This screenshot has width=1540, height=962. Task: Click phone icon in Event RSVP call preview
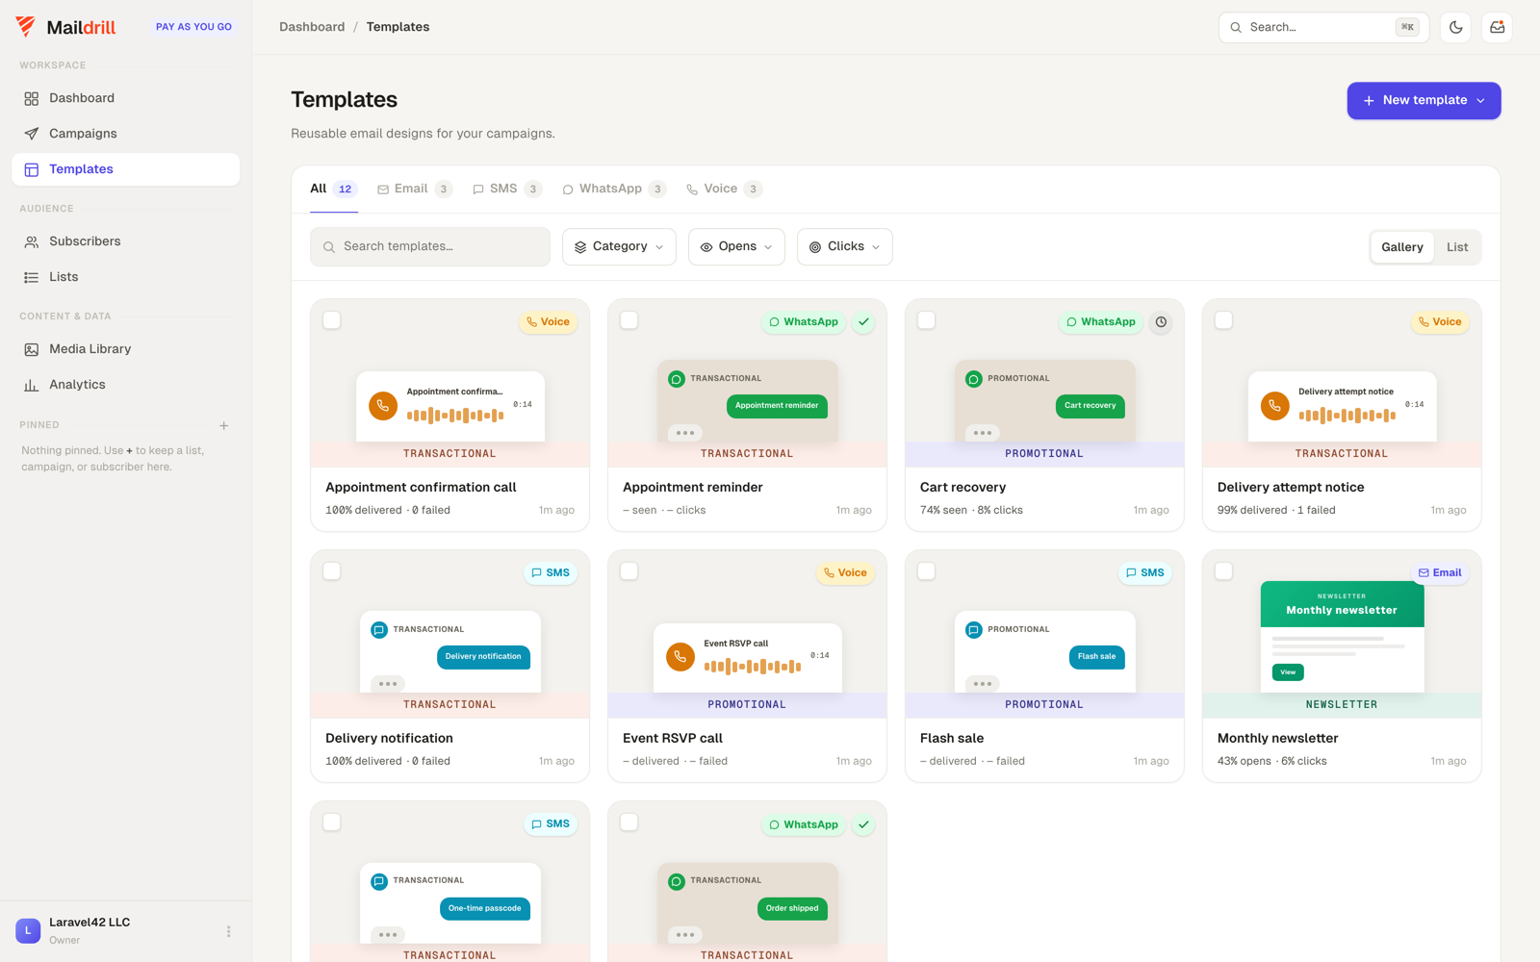(680, 657)
